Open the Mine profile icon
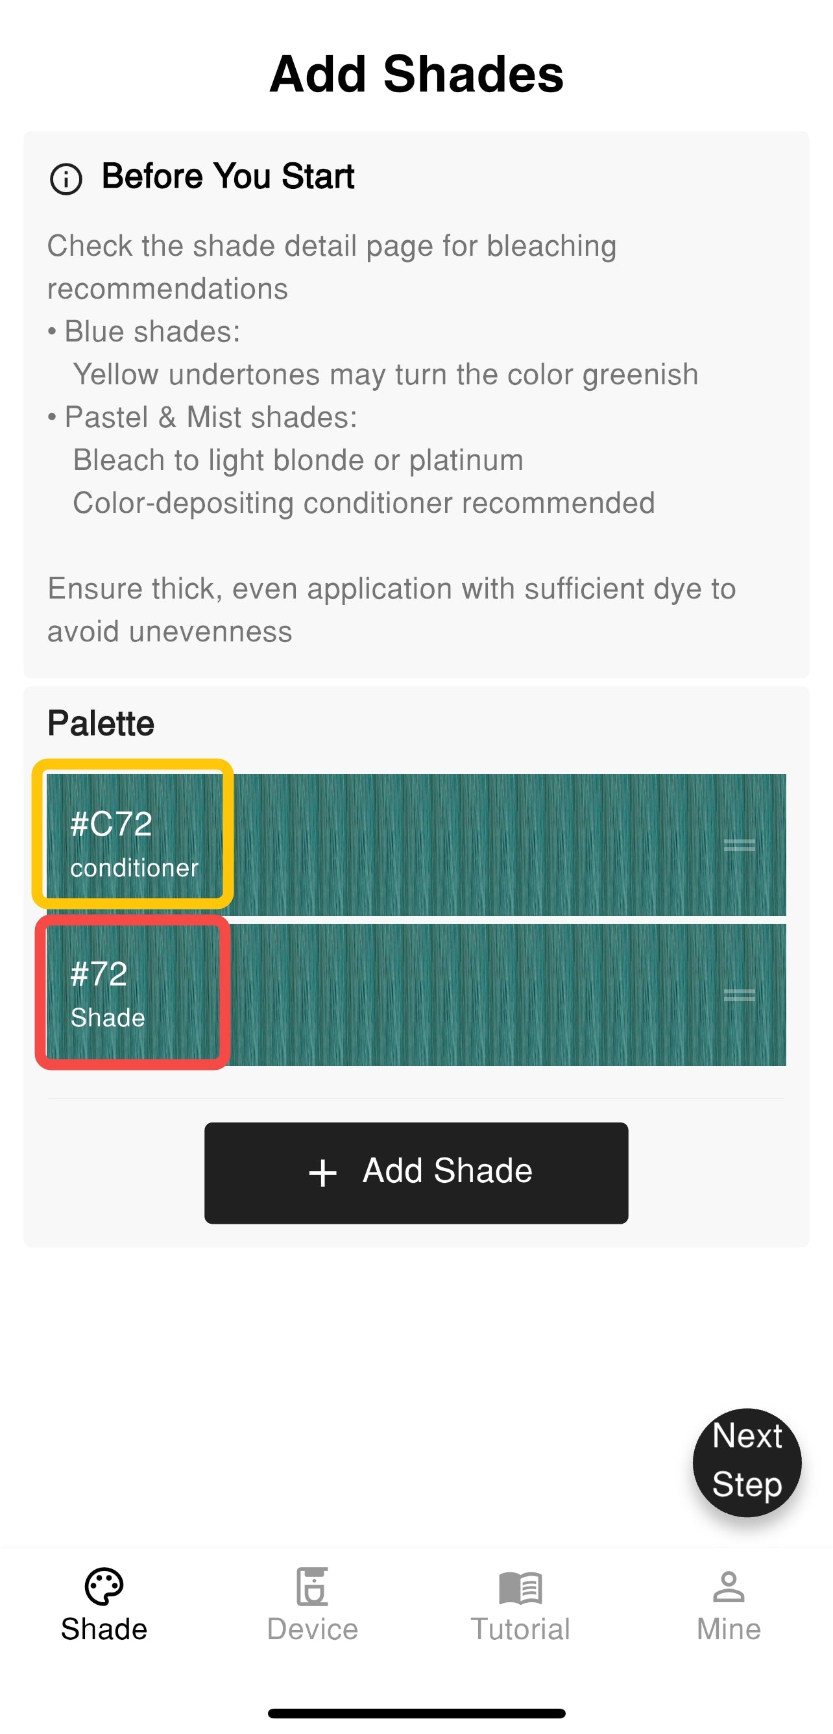Image resolution: width=833 pixels, height=1734 pixels. tap(729, 1586)
